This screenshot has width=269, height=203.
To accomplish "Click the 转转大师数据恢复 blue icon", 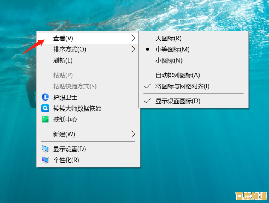I will (x=45, y=108).
